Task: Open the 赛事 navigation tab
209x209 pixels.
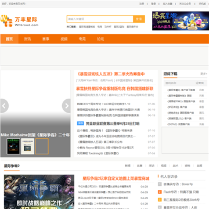Action: [x=46, y=39]
